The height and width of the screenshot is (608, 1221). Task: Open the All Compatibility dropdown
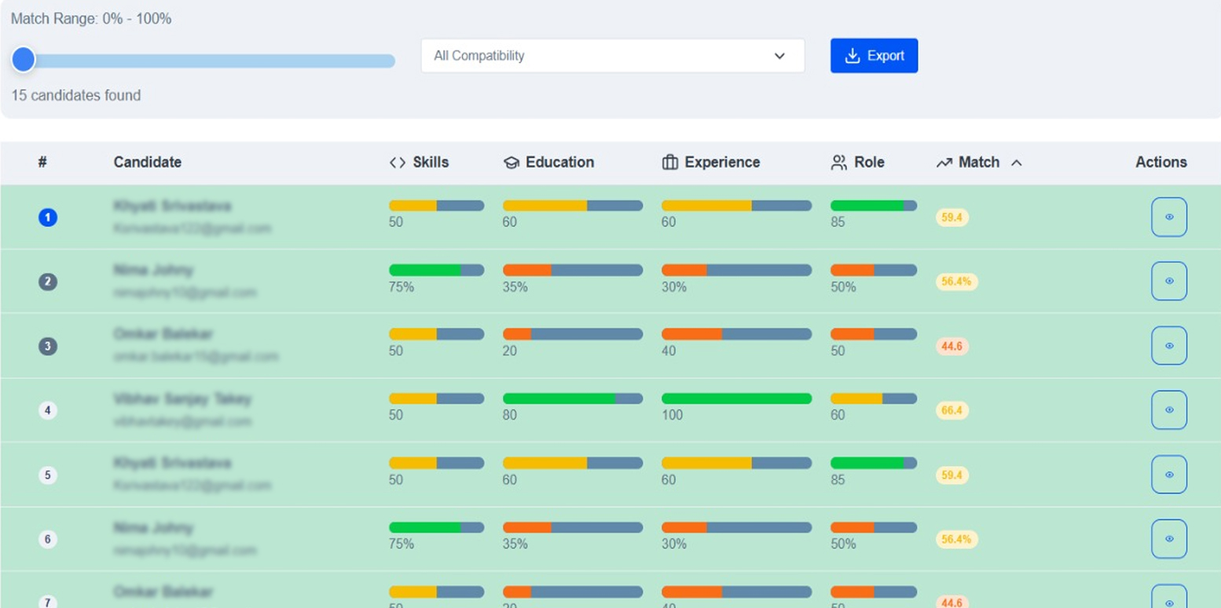612,56
